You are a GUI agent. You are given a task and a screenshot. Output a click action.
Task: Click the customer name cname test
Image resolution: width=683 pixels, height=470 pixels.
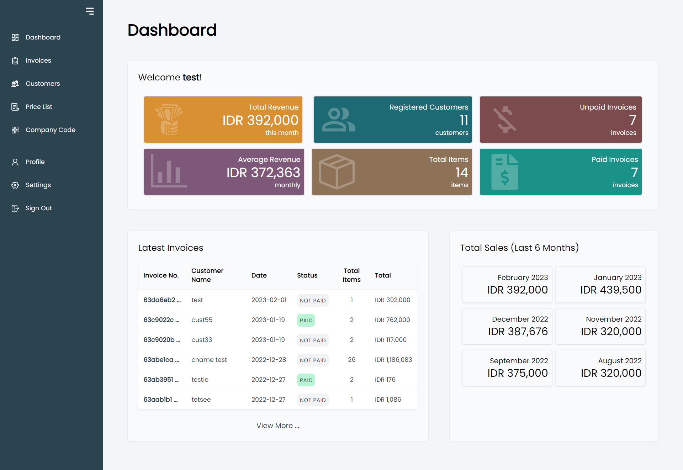pyautogui.click(x=209, y=360)
